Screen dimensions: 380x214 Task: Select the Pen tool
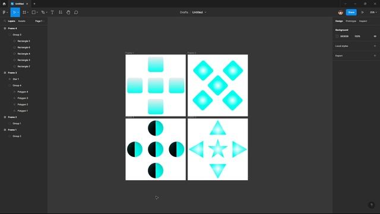(x=43, y=12)
